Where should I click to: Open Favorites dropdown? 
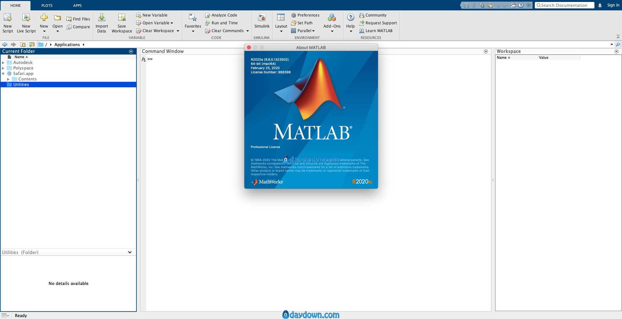point(193,31)
